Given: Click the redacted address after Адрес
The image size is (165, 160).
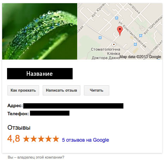Looking at the screenshot, I should (x=73, y=106).
